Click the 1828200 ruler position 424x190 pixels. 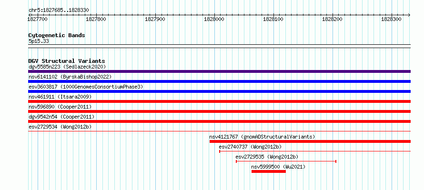[x=333, y=19]
